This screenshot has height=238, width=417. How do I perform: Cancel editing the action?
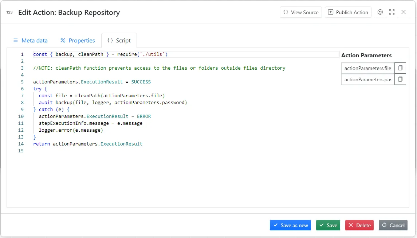393,225
